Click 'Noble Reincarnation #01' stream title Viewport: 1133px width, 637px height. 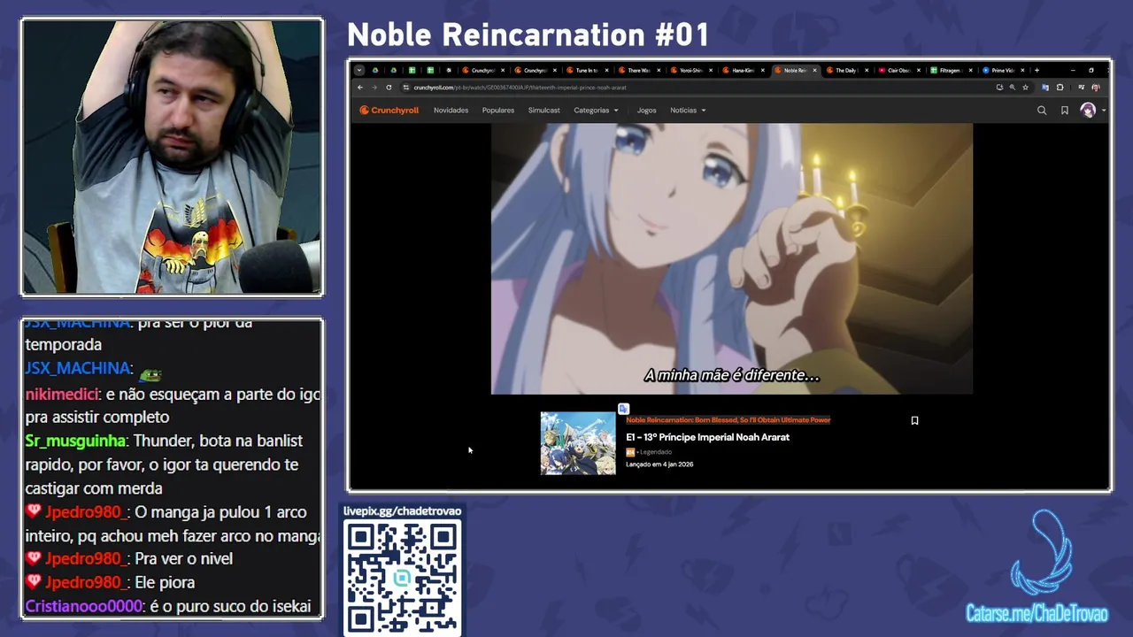click(528, 35)
